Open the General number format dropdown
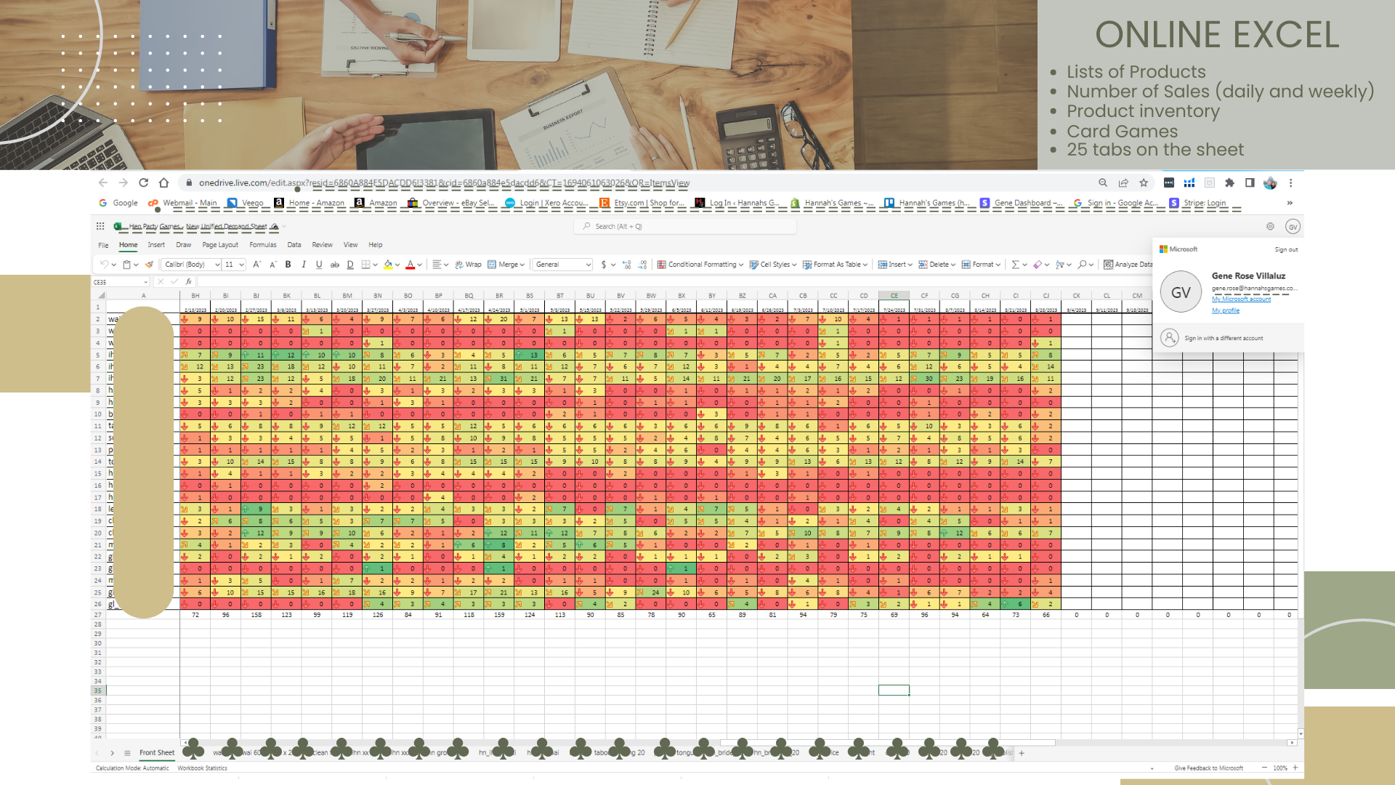 click(x=563, y=265)
